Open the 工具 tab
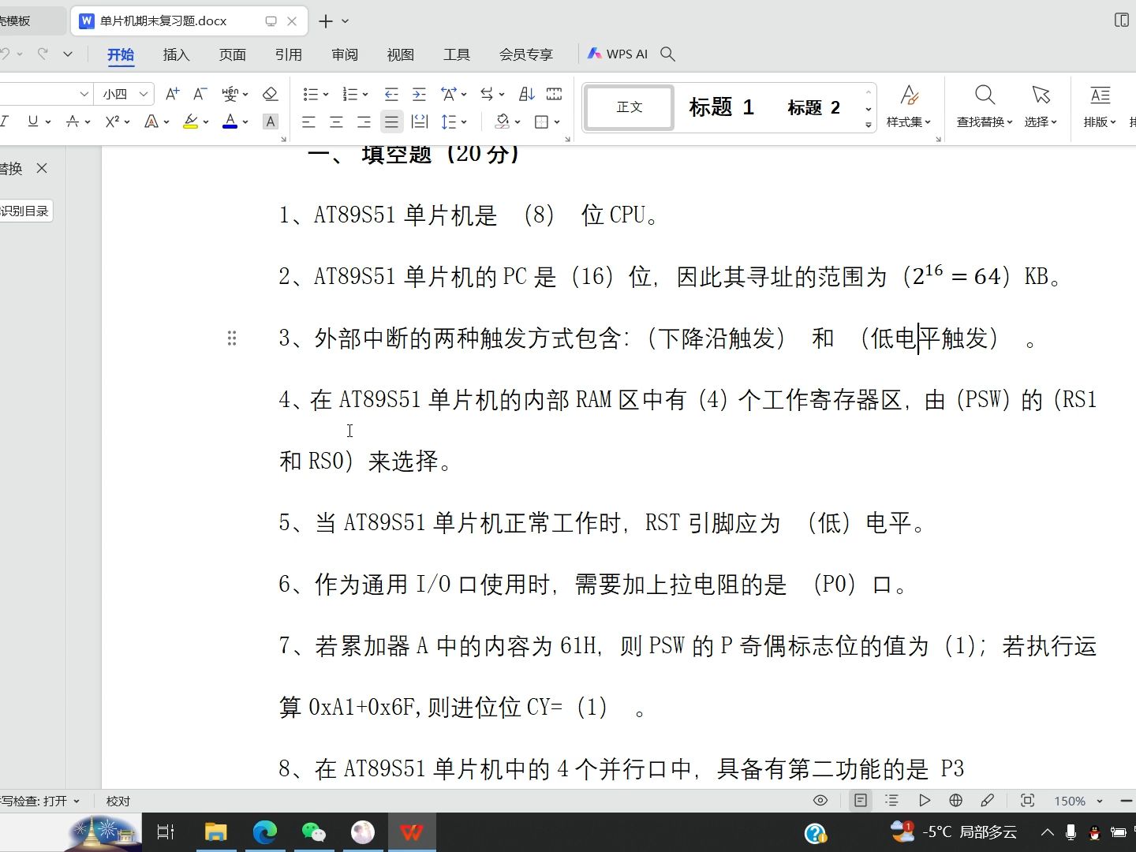Viewport: 1136px width, 852px height. (x=456, y=54)
